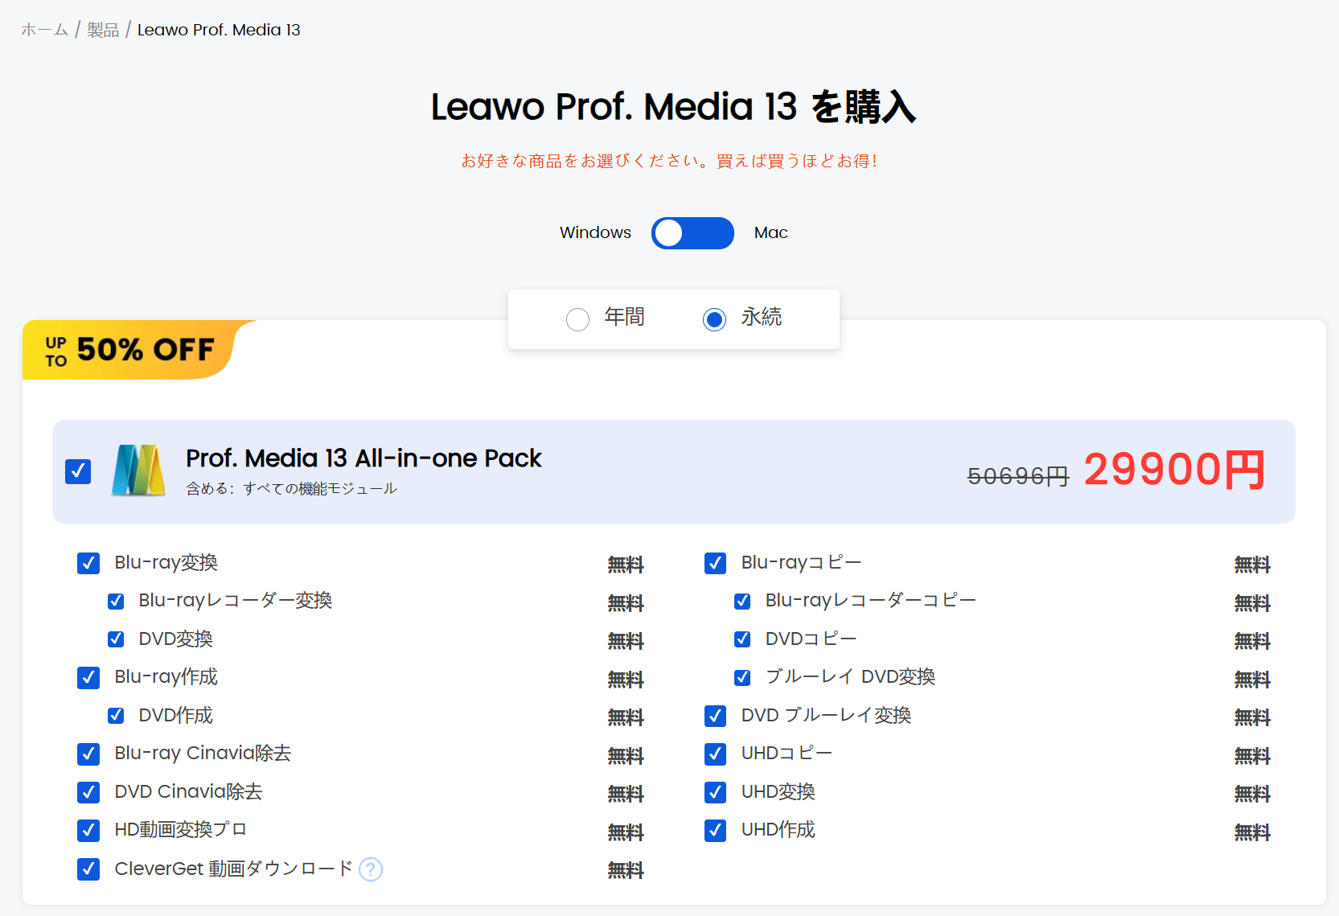Image resolution: width=1339 pixels, height=916 pixels.
Task: Toggle the Windows/Mac platform switch
Action: (692, 233)
